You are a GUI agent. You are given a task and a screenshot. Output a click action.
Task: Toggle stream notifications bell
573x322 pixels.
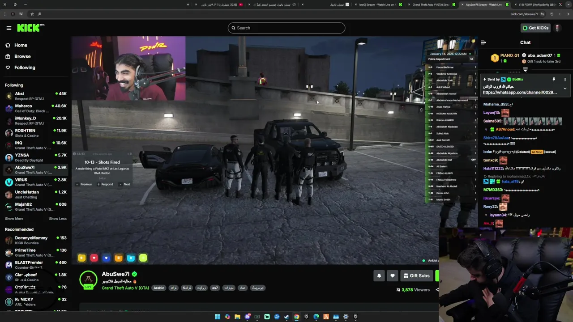point(379,275)
